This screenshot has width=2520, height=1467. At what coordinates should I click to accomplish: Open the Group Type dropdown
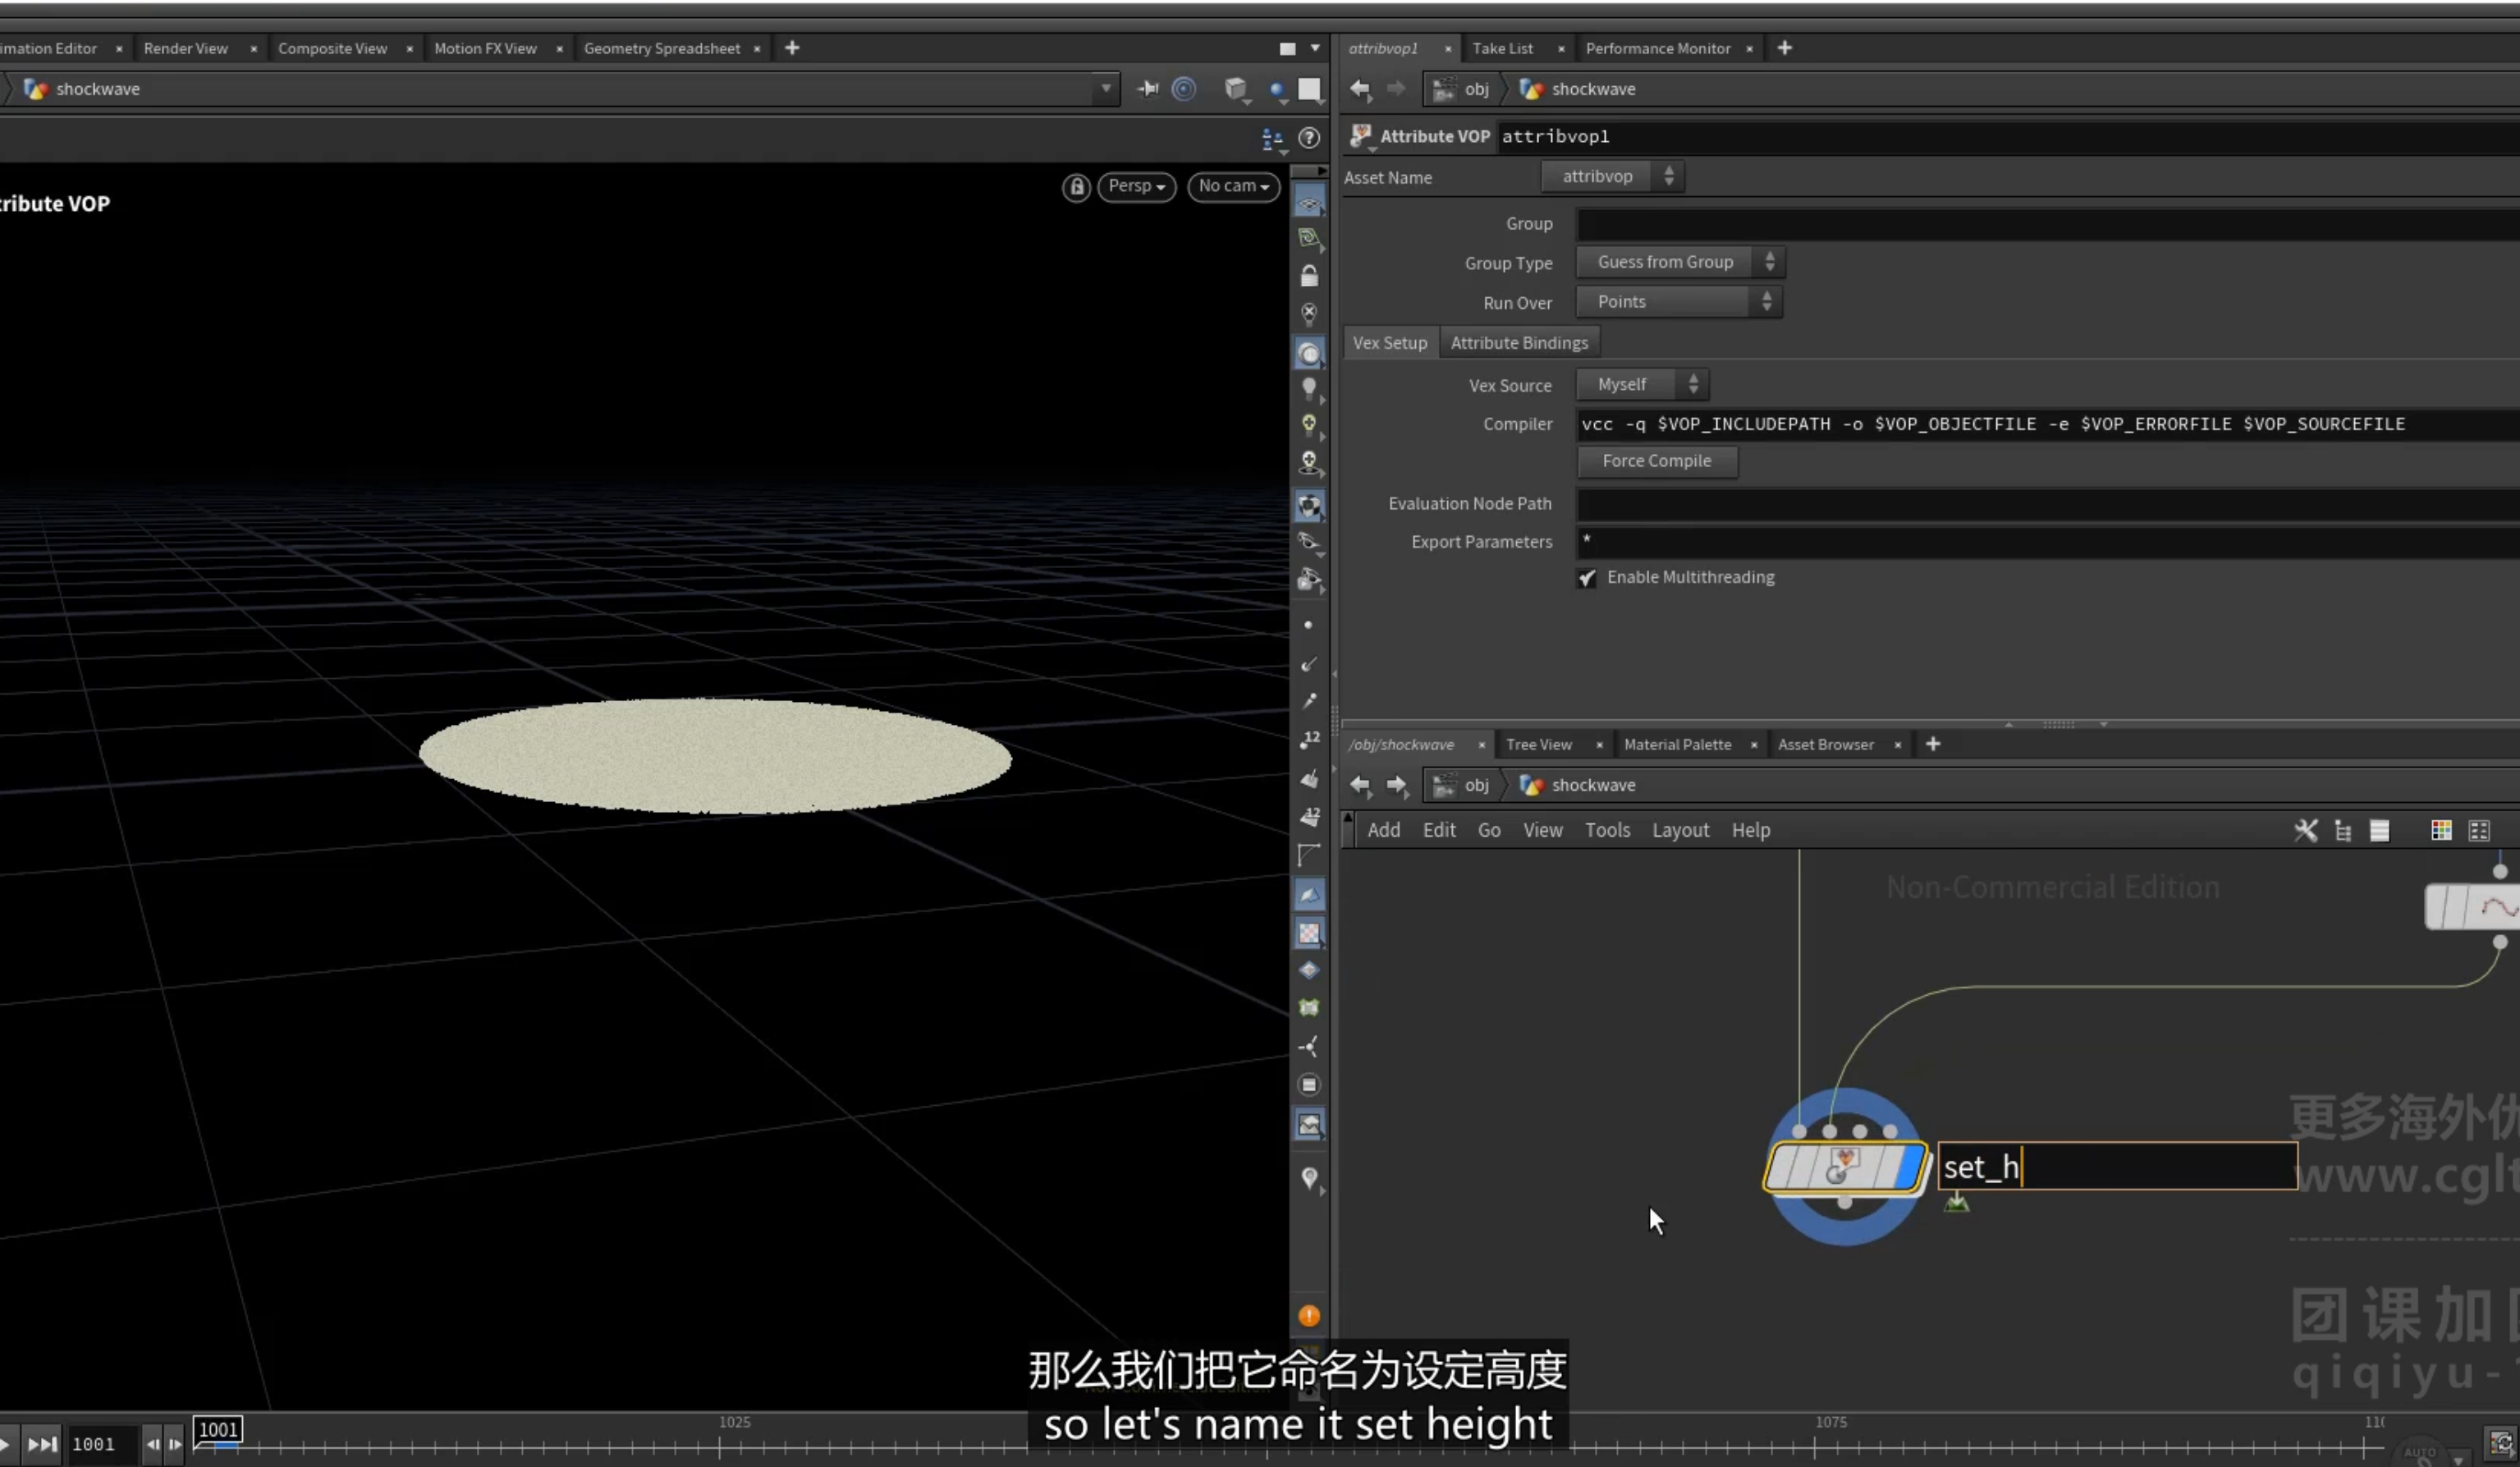click(x=1680, y=262)
